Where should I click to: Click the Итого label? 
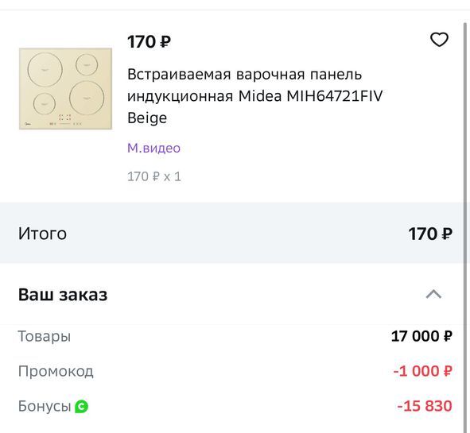pos(42,234)
